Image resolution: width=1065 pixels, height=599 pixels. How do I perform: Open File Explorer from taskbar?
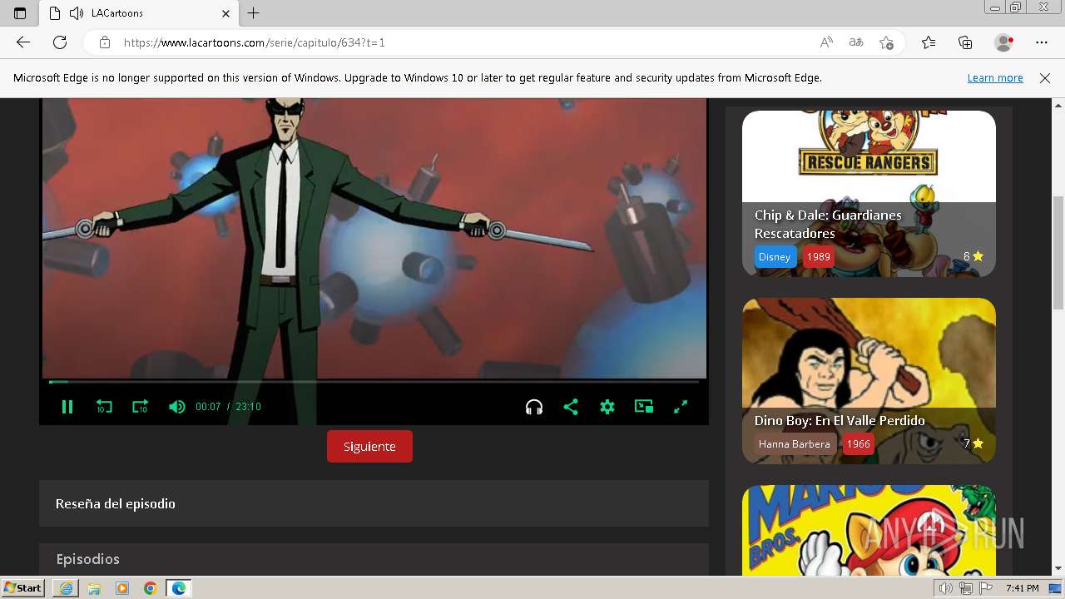94,588
